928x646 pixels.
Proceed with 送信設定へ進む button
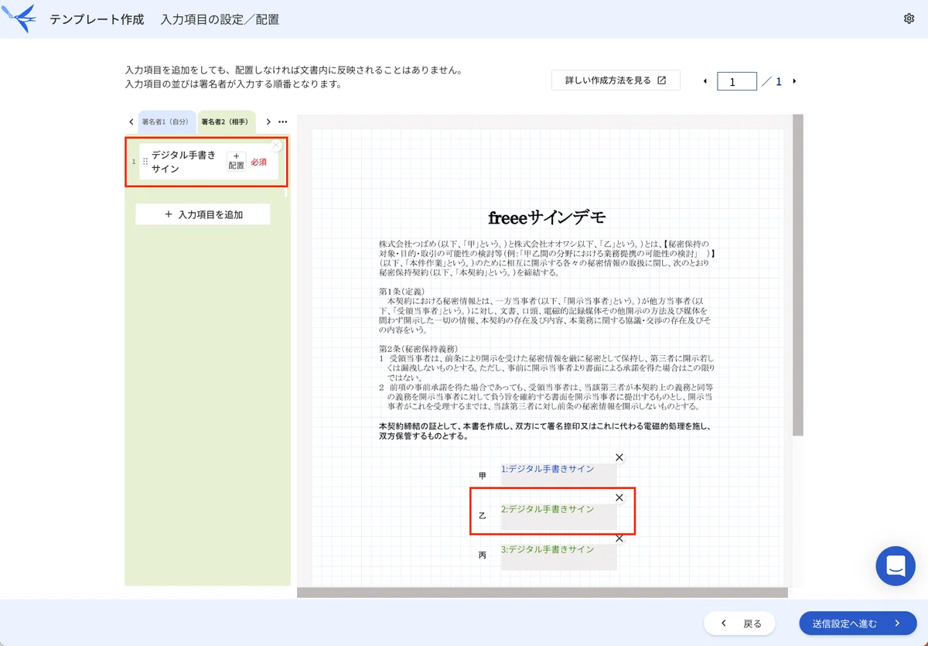click(858, 624)
